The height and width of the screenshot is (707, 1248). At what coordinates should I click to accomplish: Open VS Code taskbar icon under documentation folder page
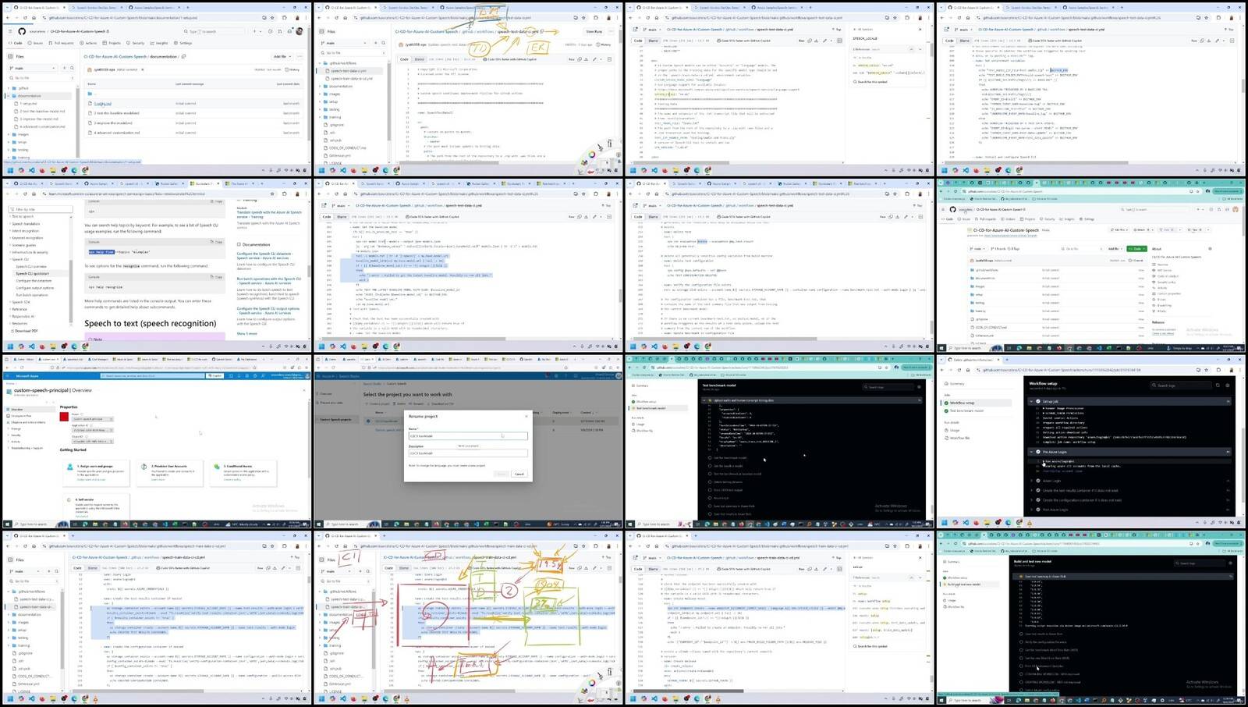[x=32, y=170]
